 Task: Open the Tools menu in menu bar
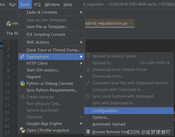point(25,5)
